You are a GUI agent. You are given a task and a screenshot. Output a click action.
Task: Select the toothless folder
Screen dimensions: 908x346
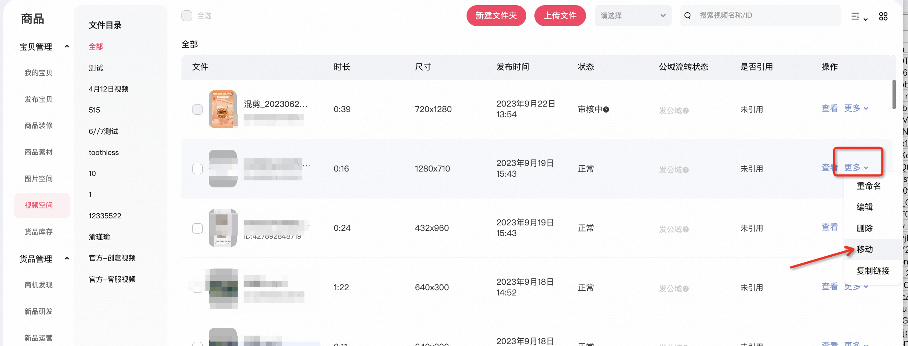(104, 152)
